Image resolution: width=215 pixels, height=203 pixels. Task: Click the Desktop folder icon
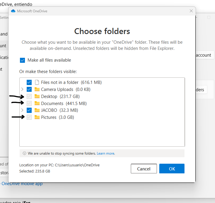tap(37, 96)
